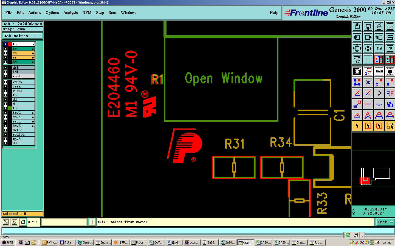This screenshot has width=395, height=246.
Task: Select the rectangle area select tool
Action: point(368,126)
